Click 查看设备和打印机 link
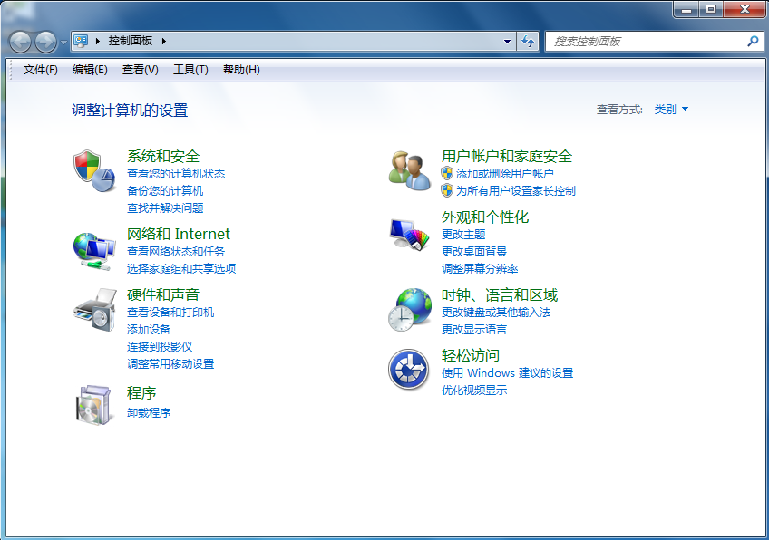Image resolution: width=769 pixels, height=540 pixels. 170,313
